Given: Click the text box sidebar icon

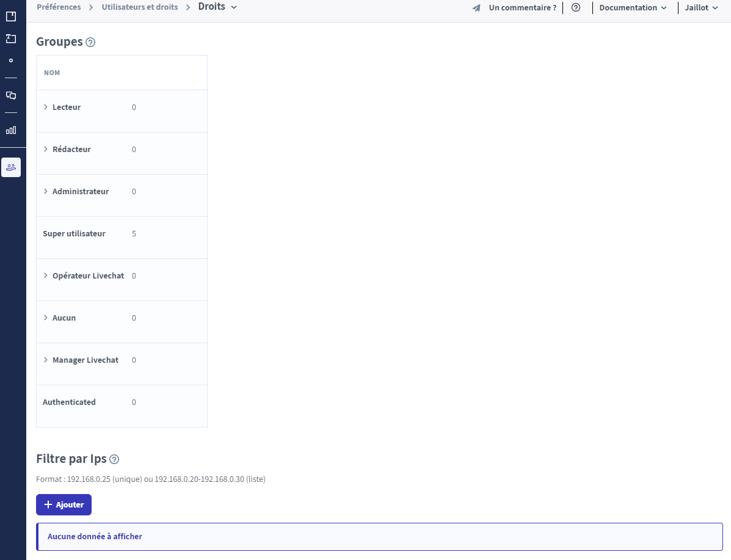Looking at the screenshot, I should point(11,39).
